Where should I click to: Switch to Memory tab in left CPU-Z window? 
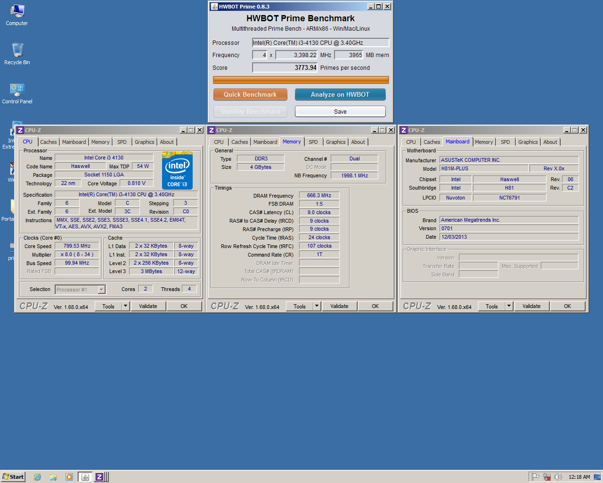pos(100,142)
